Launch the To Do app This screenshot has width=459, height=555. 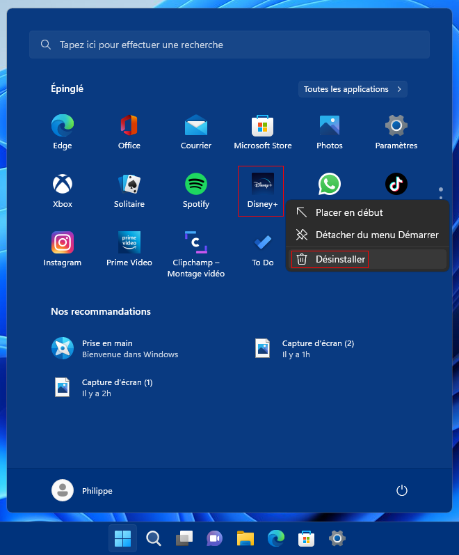click(263, 249)
